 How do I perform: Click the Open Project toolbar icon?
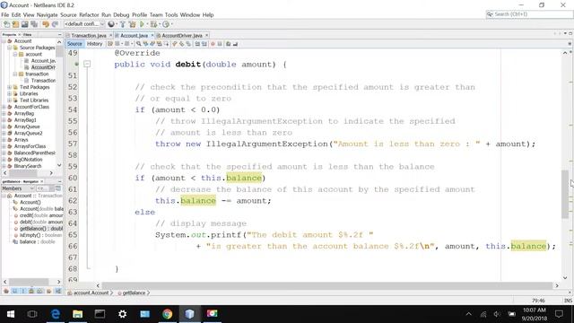click(x=24, y=24)
